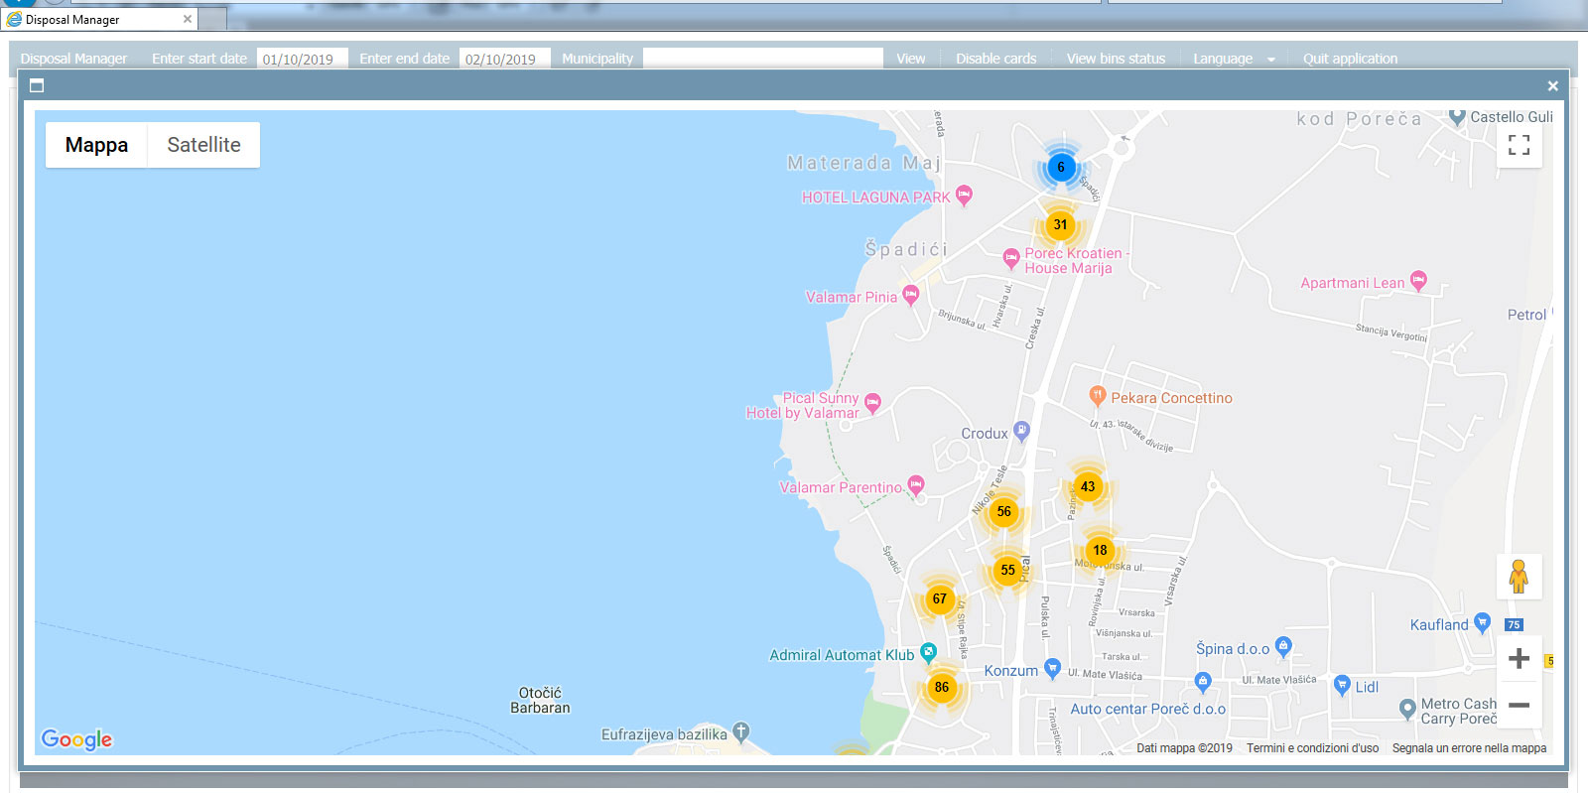Click Segnala un errore nella mappa link
1588x793 pixels.
tap(1469, 748)
